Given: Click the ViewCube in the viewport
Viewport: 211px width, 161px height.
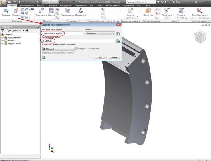Looking at the screenshot, I should tap(200, 37).
